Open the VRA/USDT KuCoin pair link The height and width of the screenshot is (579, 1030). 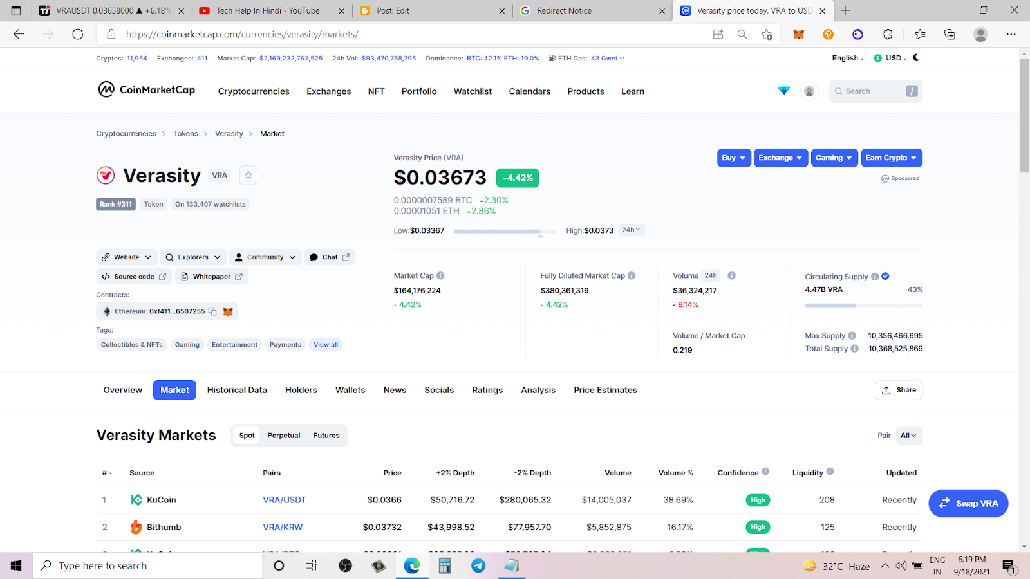point(285,500)
